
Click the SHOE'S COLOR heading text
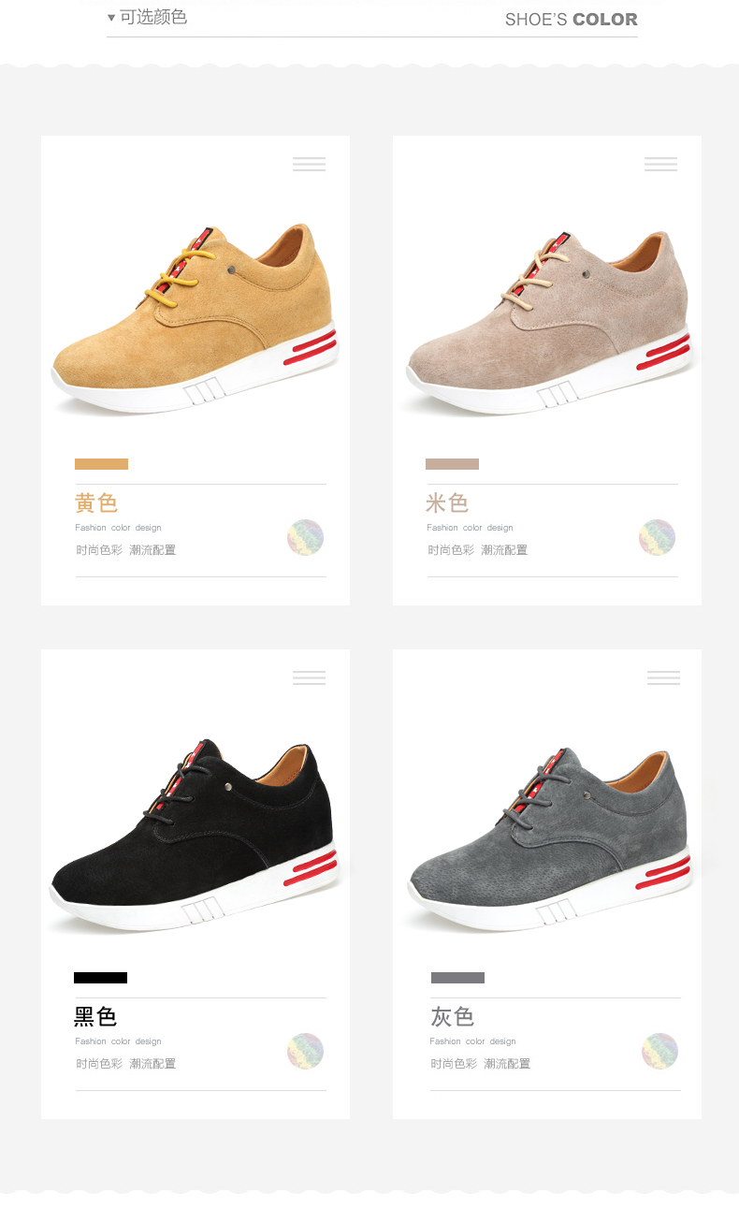pos(572,20)
